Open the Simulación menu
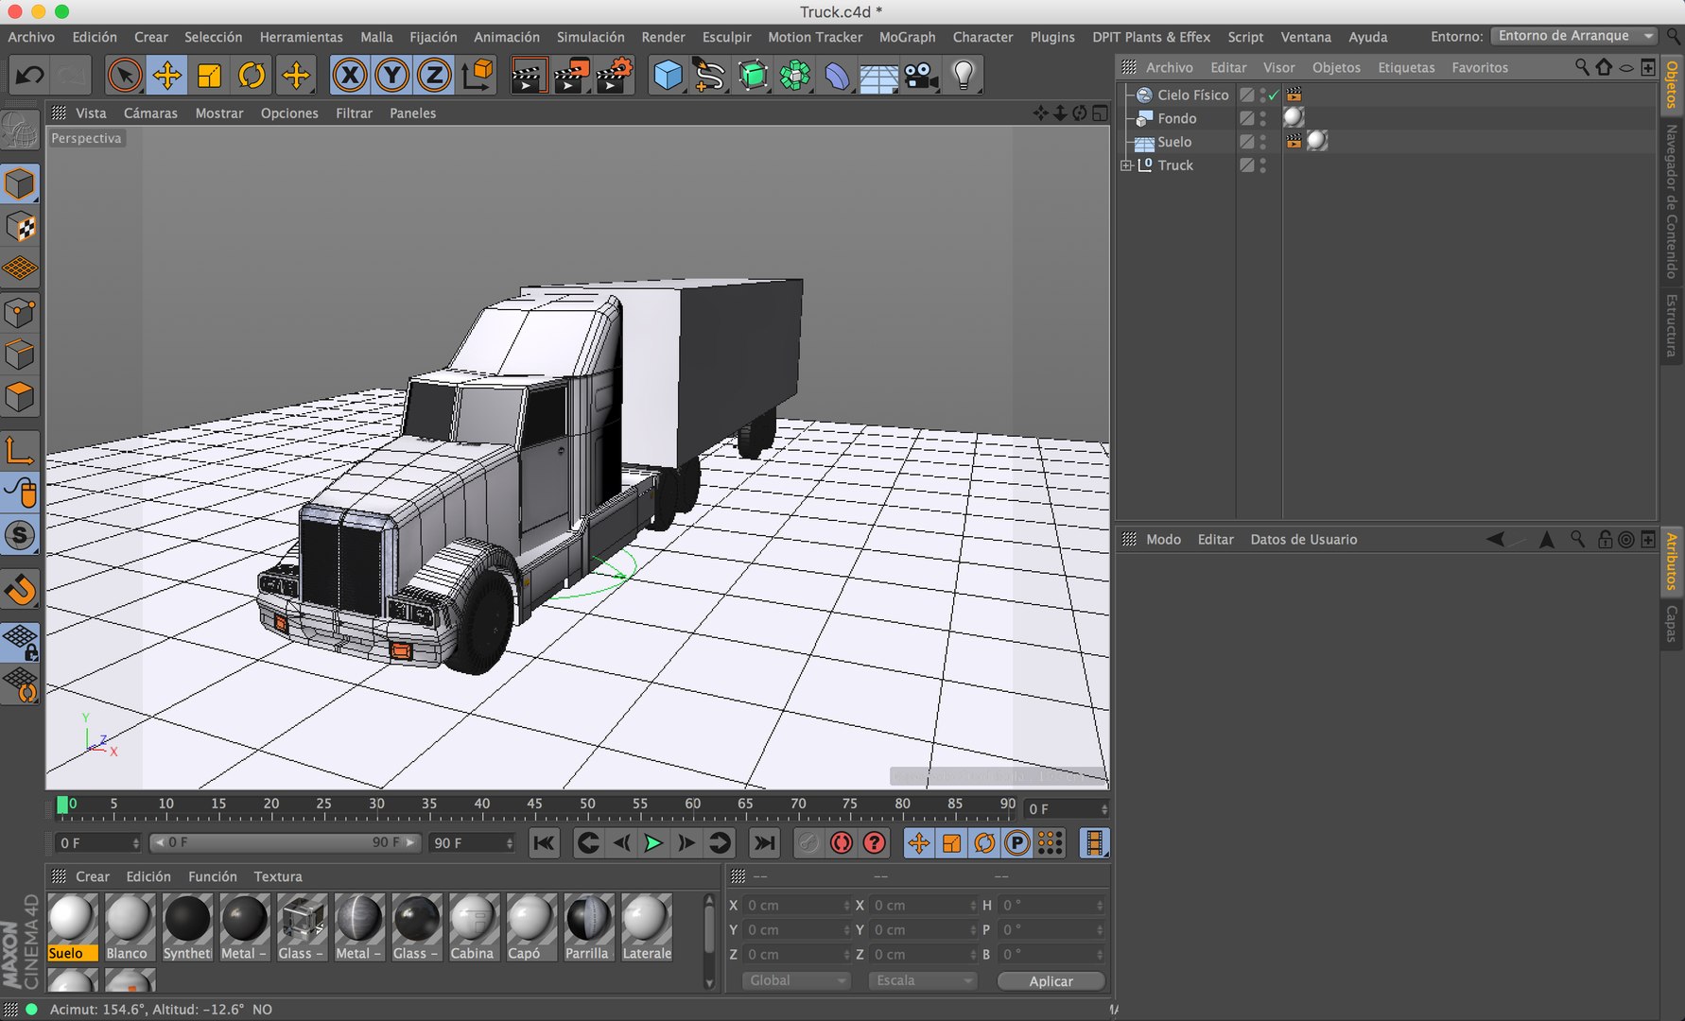 (x=590, y=37)
